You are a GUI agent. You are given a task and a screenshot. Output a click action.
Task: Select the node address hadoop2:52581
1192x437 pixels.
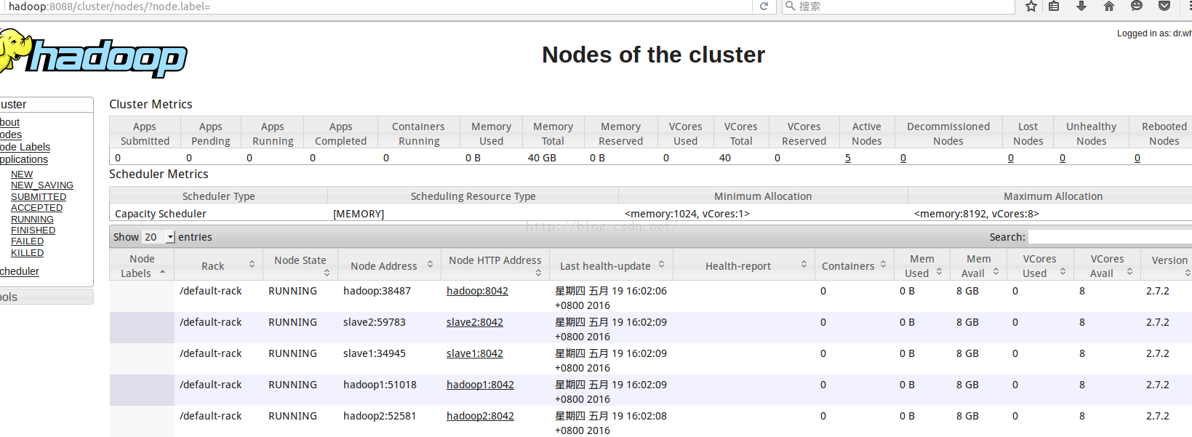coord(380,416)
